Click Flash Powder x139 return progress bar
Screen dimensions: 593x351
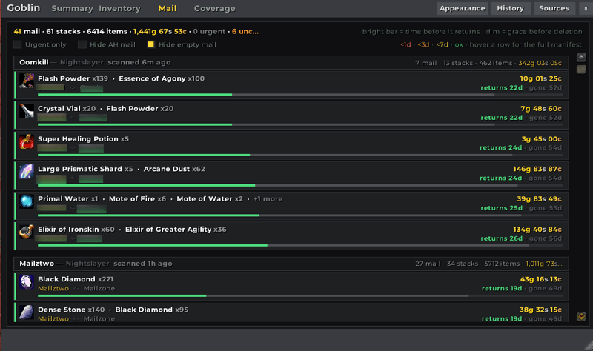[x=300, y=95]
